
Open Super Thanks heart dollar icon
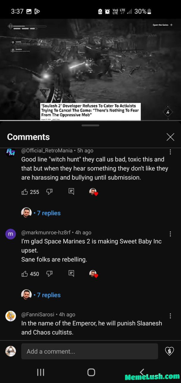pos(169,351)
